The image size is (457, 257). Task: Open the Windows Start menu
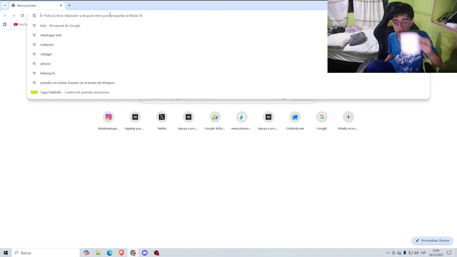point(6,253)
